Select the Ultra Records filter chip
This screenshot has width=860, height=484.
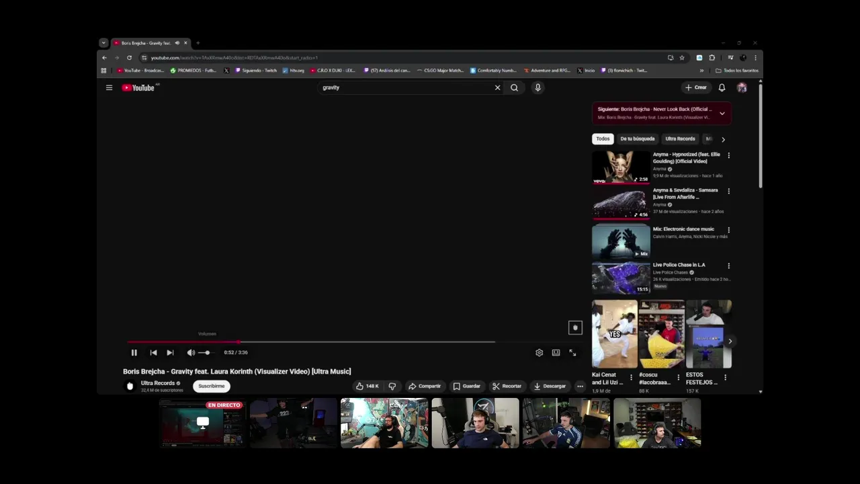(x=680, y=138)
